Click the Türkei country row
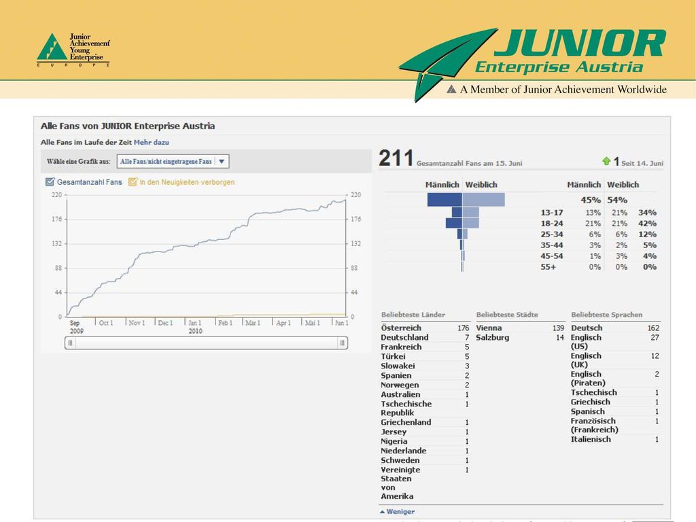Screen dimensions: 696x522 click(x=425, y=356)
